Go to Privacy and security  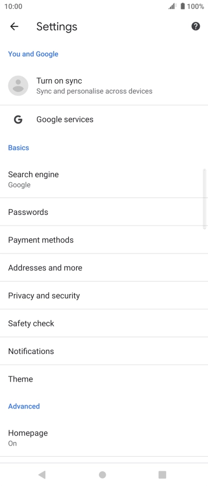[x=104, y=295]
